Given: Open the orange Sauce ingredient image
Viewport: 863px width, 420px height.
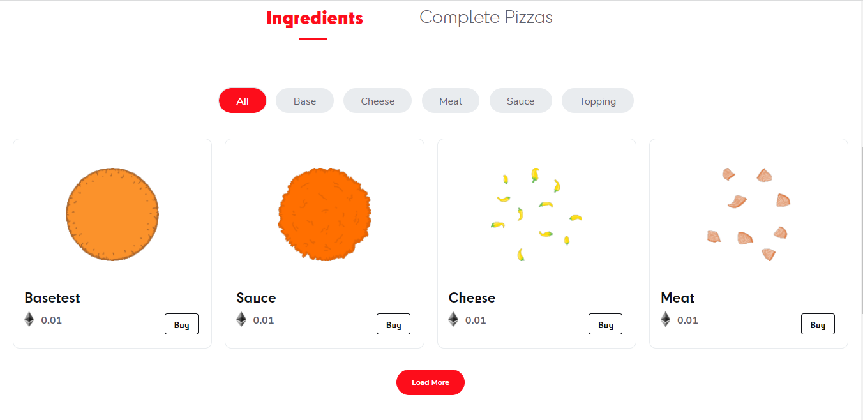Looking at the screenshot, I should coord(324,214).
